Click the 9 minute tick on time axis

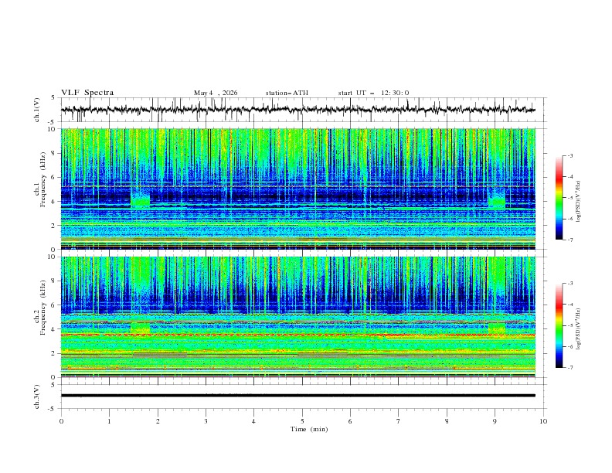pyautogui.click(x=495, y=421)
